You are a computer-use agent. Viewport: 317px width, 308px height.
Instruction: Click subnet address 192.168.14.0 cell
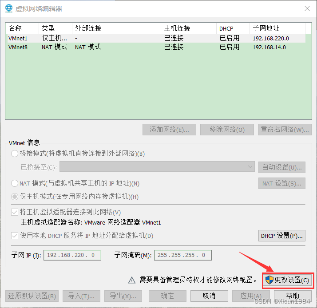(x=269, y=47)
